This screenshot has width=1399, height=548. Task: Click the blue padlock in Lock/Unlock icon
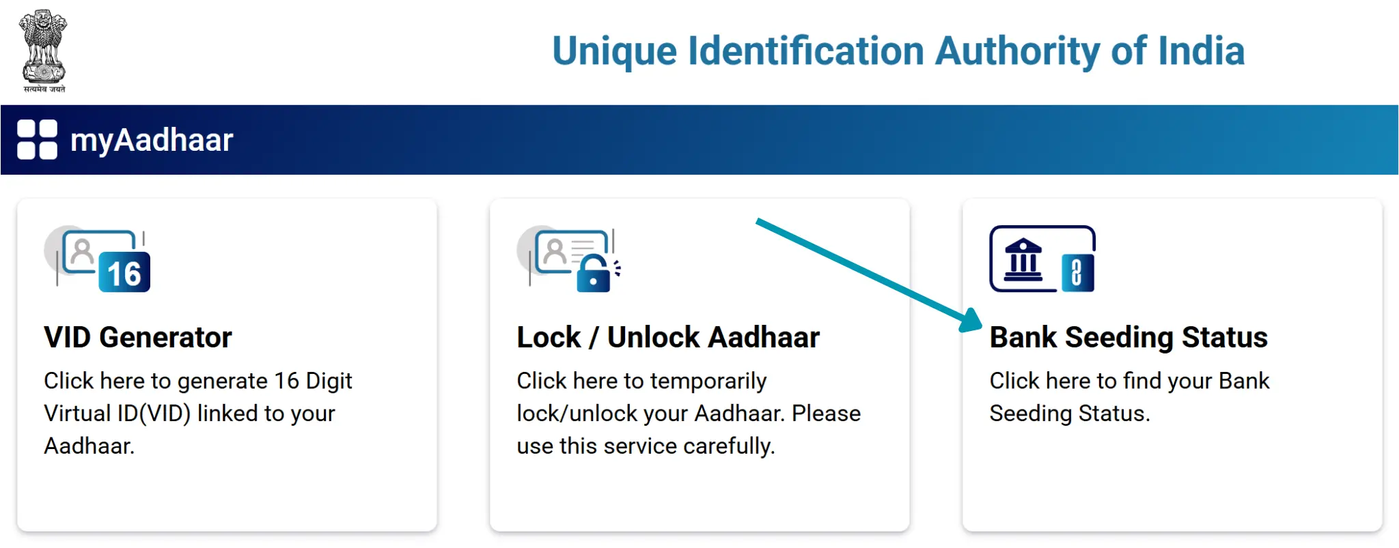pos(594,274)
